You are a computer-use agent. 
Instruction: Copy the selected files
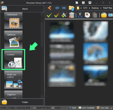(87, 15)
